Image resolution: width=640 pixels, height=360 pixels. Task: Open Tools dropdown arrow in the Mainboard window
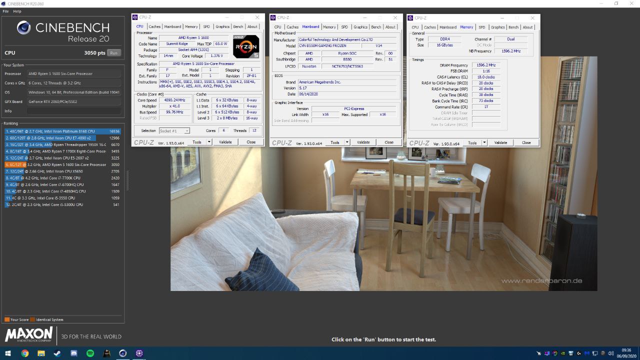[x=347, y=142]
